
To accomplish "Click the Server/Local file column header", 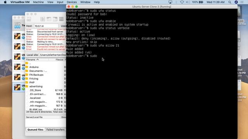I will point(43,117).
